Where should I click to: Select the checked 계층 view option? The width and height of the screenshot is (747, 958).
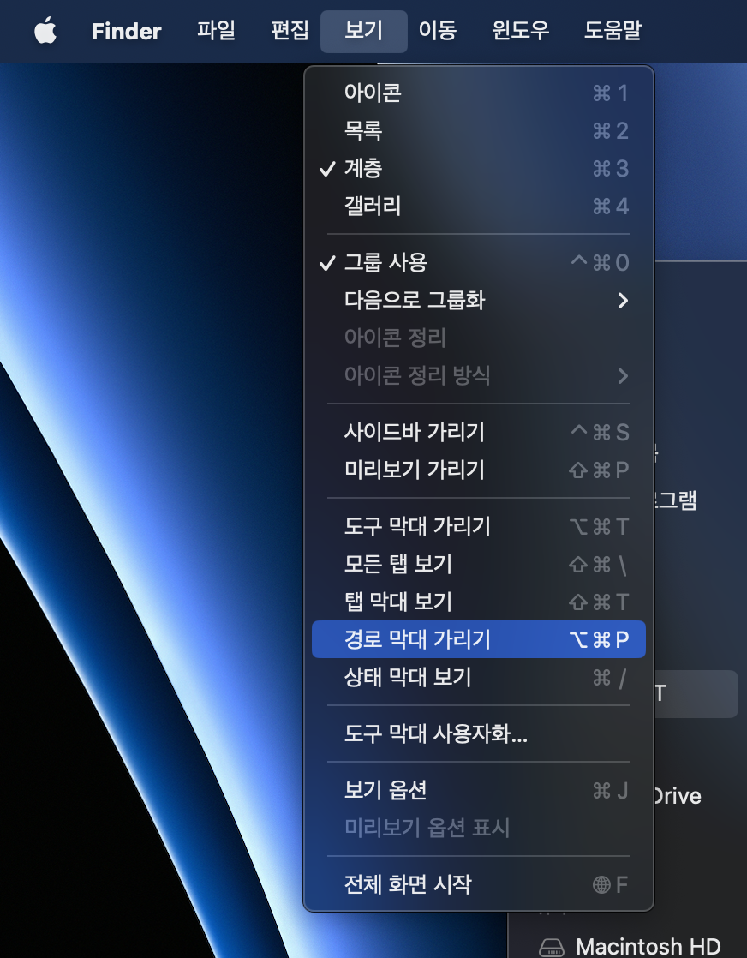[478, 169]
